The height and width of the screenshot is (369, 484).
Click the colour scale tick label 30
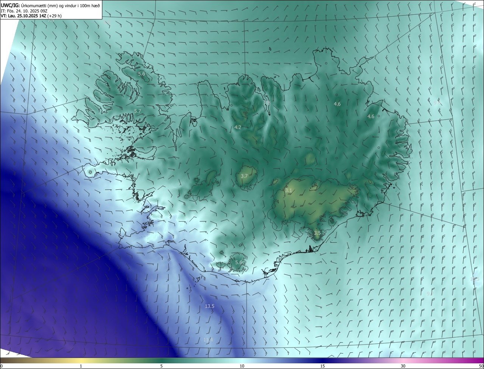[403, 366]
